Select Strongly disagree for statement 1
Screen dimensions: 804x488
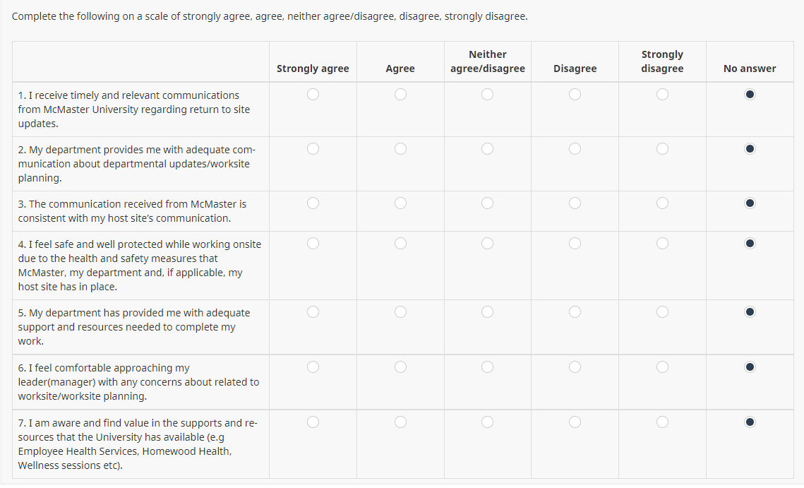click(x=662, y=95)
